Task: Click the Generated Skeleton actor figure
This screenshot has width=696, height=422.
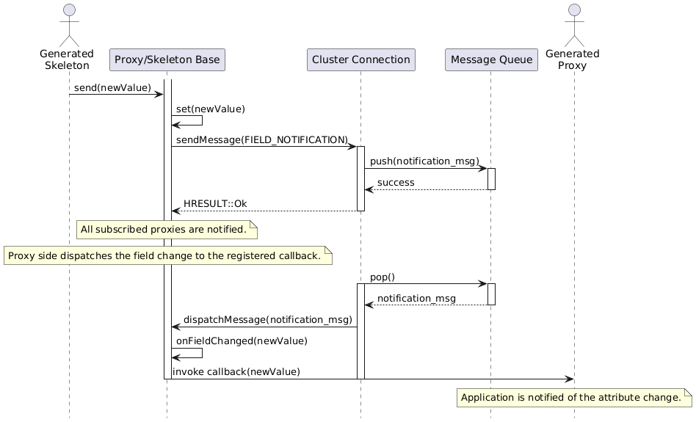Action: tap(69, 25)
